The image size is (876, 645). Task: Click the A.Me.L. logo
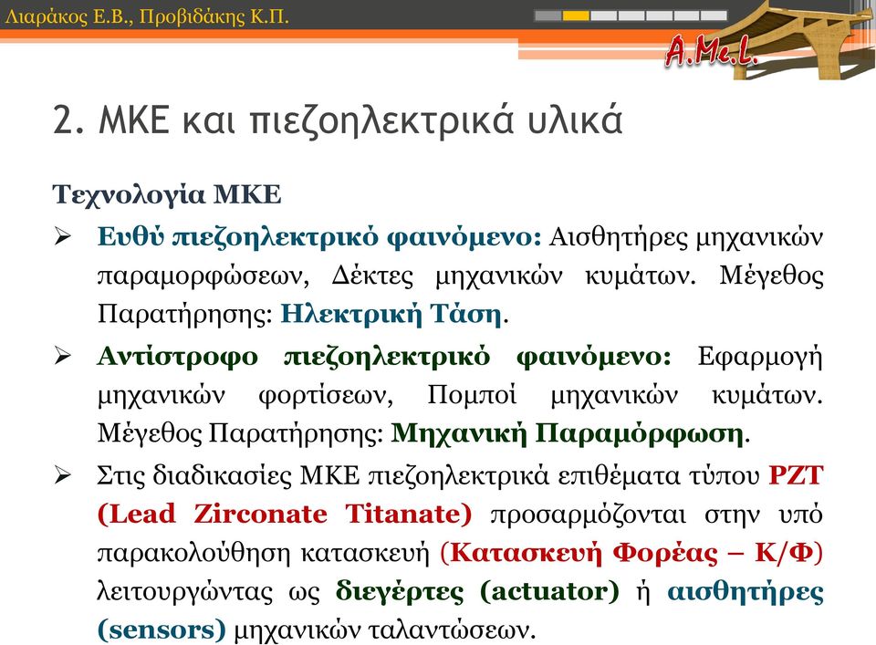(711, 51)
